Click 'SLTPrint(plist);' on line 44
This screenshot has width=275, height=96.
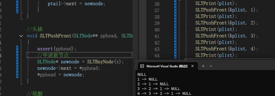(216, 55)
